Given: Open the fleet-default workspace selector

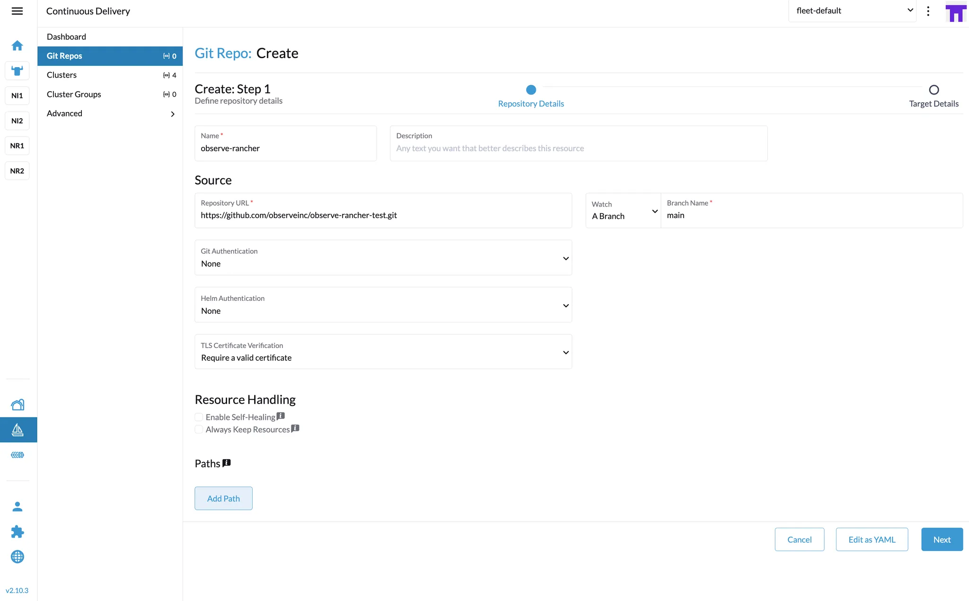Looking at the screenshot, I should click(852, 11).
